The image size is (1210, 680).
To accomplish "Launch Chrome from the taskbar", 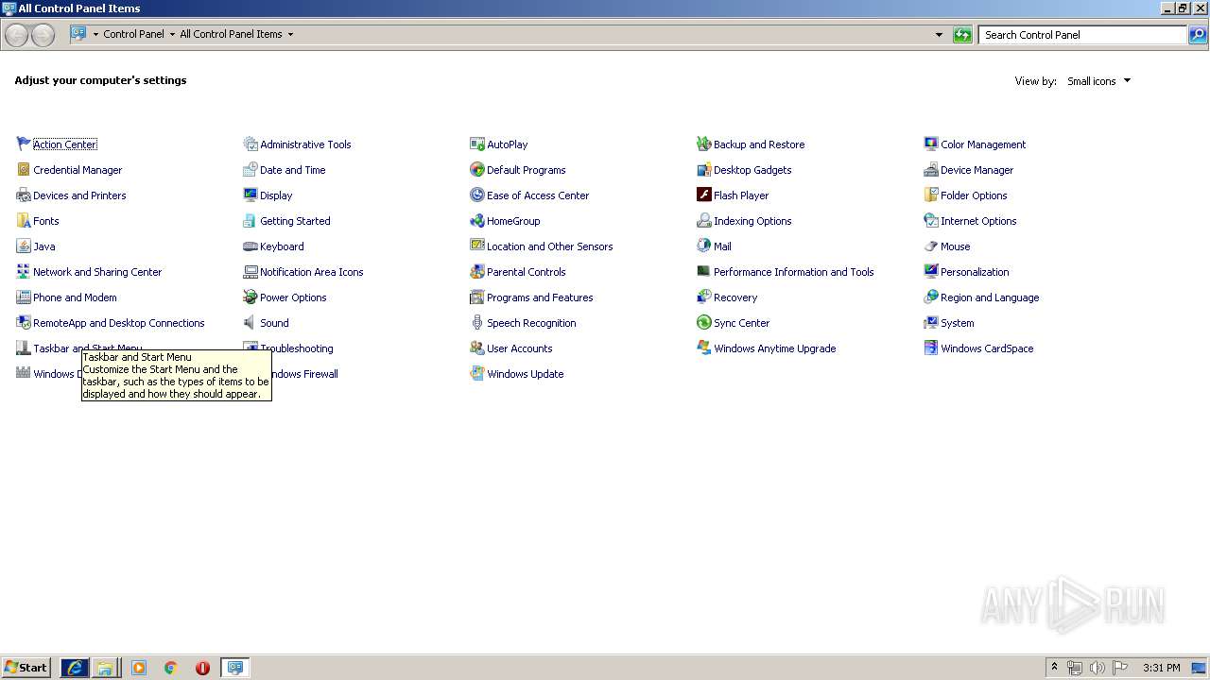I will click(x=171, y=668).
